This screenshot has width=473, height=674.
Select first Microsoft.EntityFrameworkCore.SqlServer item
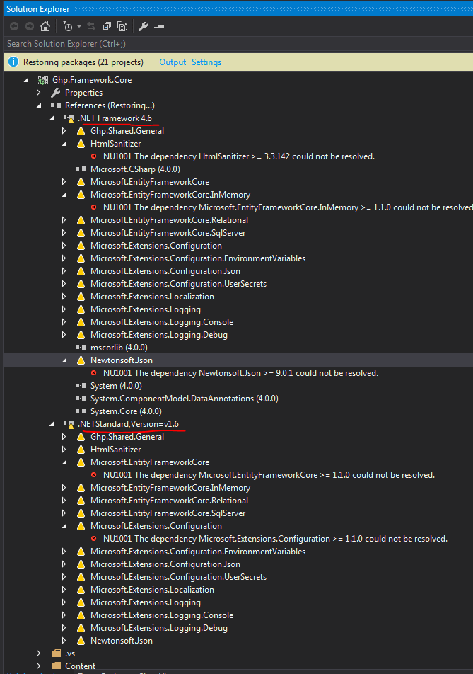pos(168,233)
